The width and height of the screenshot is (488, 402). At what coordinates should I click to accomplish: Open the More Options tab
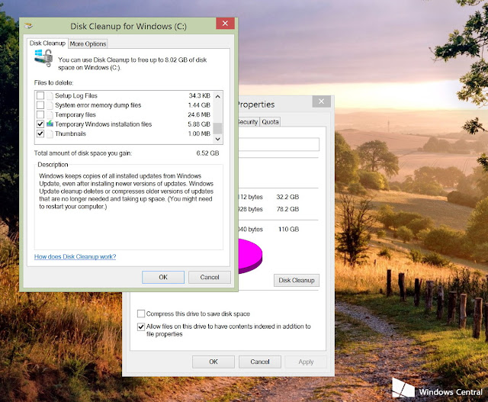88,44
